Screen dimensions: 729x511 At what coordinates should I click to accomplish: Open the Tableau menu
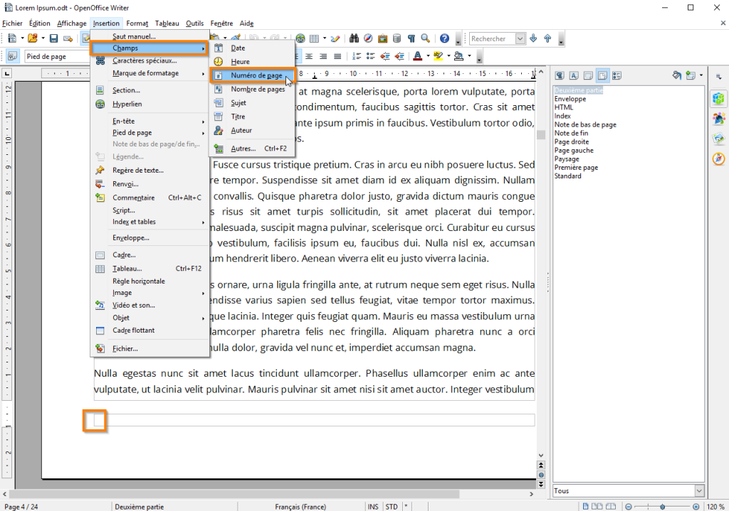click(167, 23)
